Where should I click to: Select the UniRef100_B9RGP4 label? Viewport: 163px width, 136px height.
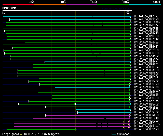pos(146,48)
